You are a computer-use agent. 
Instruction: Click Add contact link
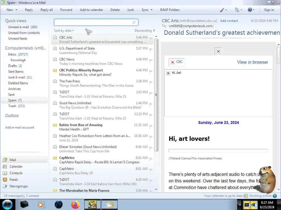pos(229,21)
